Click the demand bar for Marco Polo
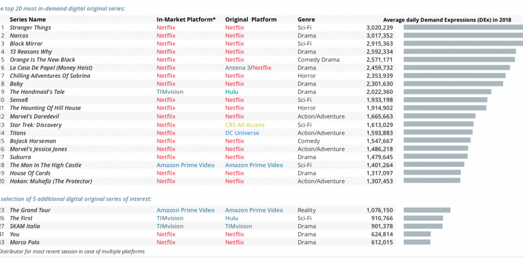 (417, 242)
